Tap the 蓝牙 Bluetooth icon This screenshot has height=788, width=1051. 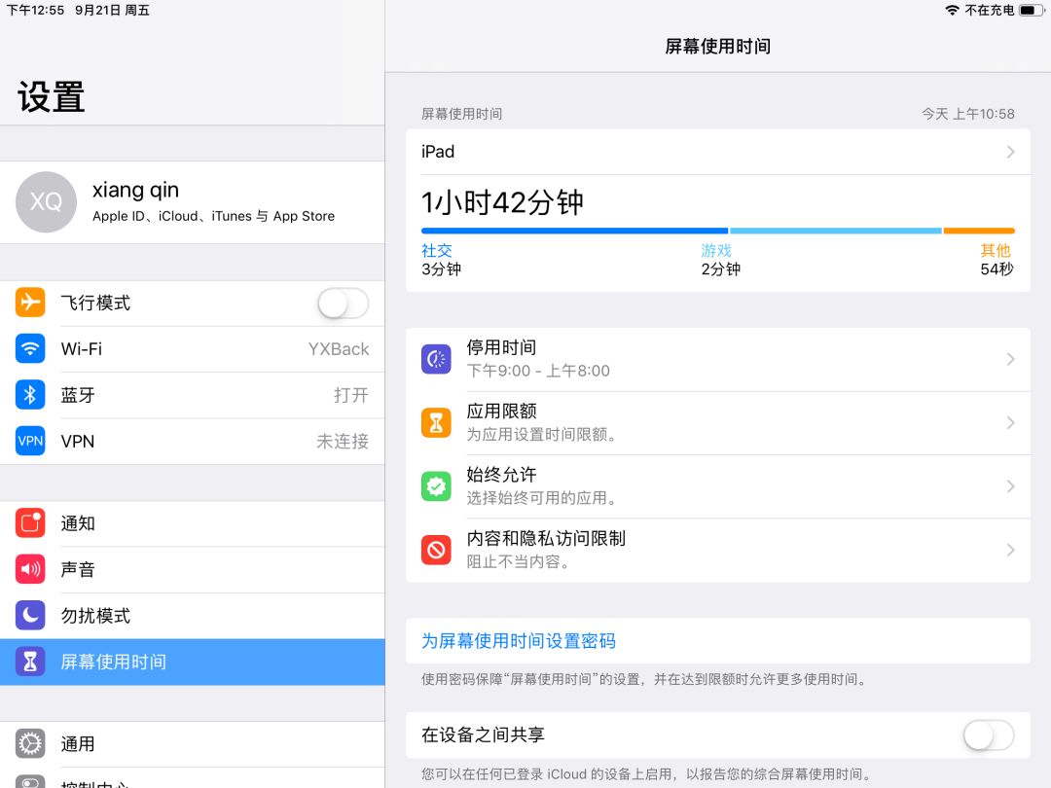[x=30, y=395]
